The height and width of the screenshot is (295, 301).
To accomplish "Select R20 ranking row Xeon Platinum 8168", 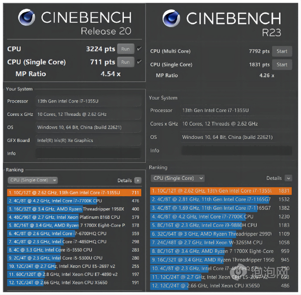I will (x=74, y=217).
